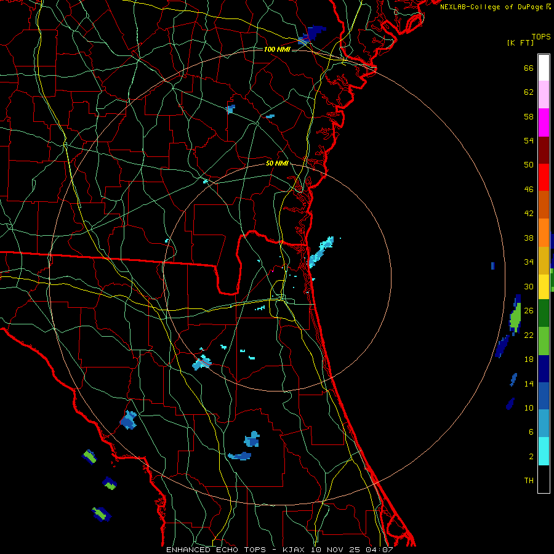Screen dimensions: 554x554
Task: Click the bright orange legend swatch
Action: point(544,233)
